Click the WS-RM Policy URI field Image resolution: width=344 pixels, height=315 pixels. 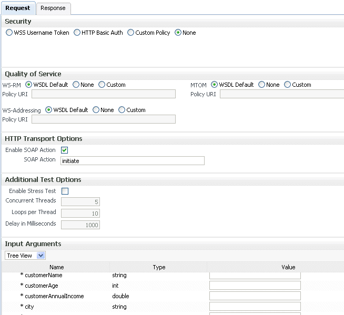(104, 94)
